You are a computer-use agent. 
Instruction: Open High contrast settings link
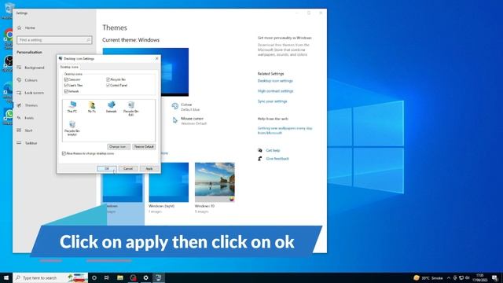(x=275, y=91)
